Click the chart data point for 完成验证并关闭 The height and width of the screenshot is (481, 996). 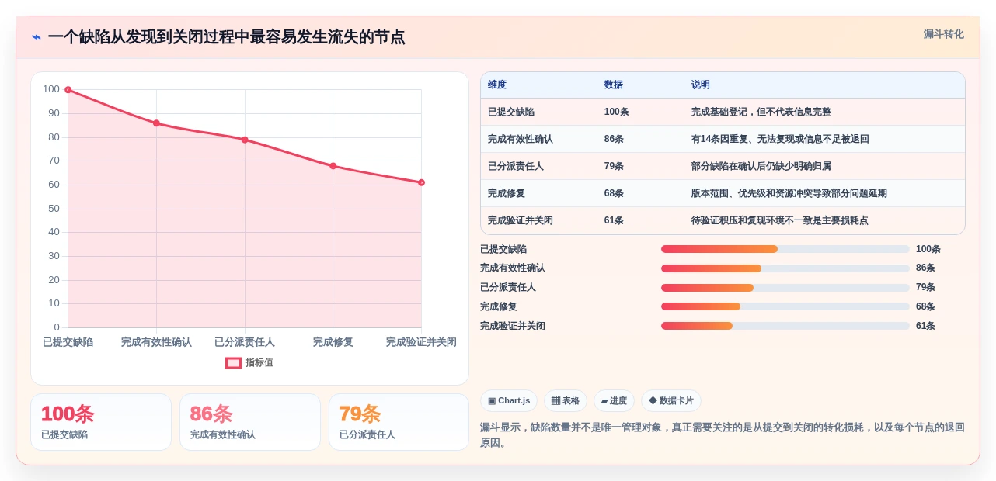[x=421, y=182]
